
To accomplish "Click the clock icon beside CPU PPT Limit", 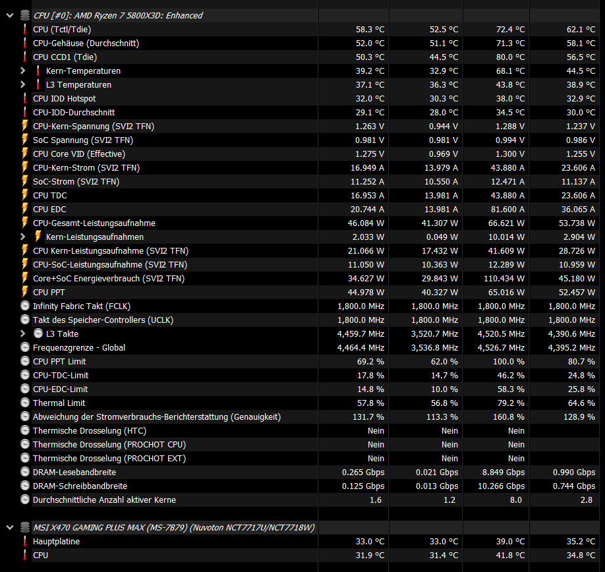I will (x=25, y=361).
